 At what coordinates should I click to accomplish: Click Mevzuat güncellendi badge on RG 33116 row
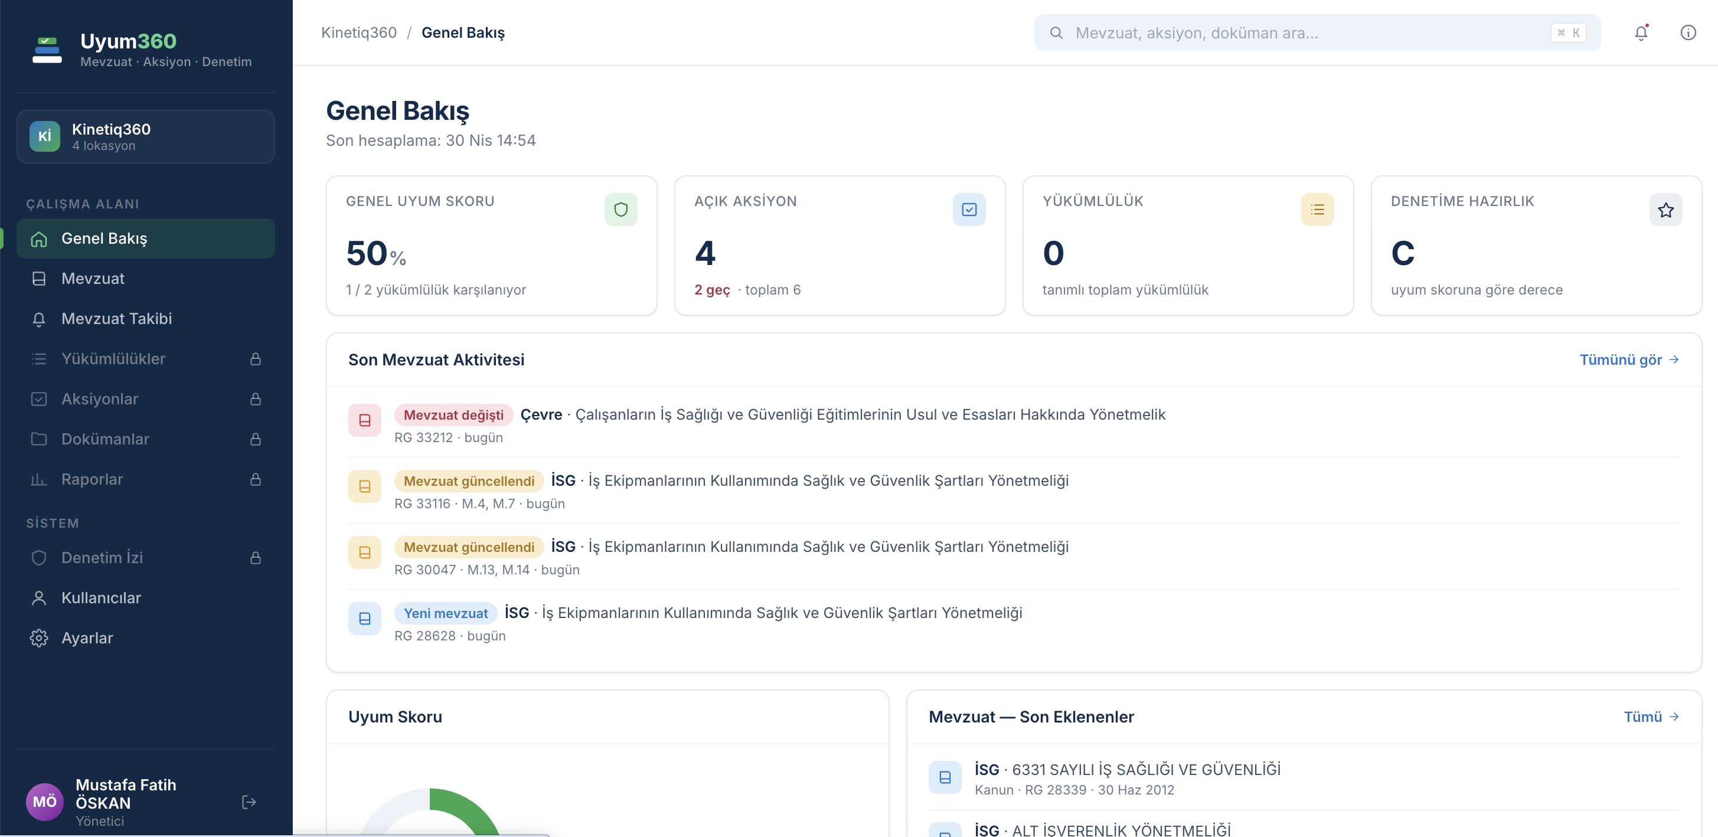tap(469, 481)
